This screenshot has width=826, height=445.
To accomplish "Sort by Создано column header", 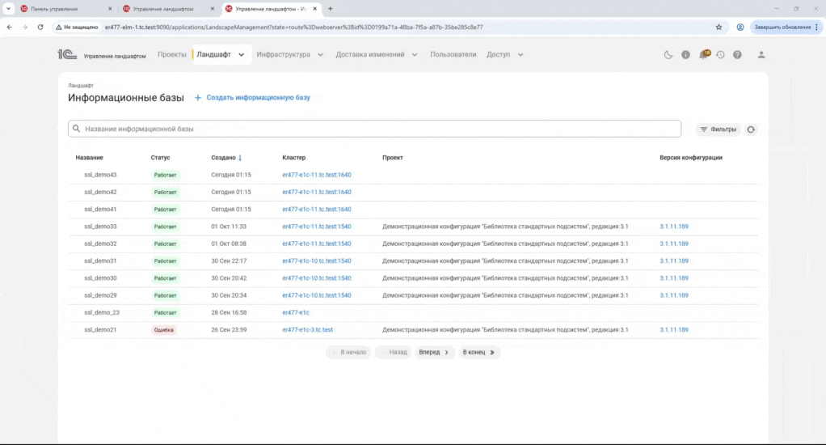I will click(223, 158).
